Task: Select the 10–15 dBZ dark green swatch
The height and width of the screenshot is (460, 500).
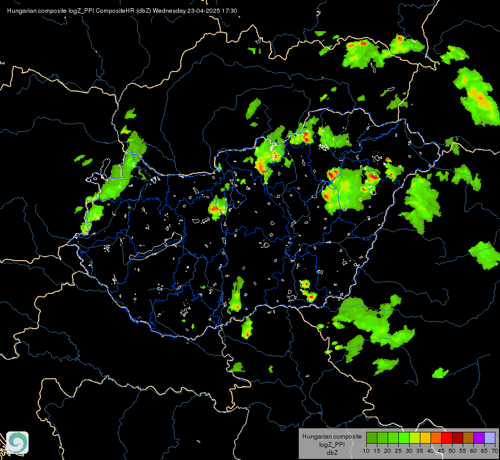Action: pos(372,438)
